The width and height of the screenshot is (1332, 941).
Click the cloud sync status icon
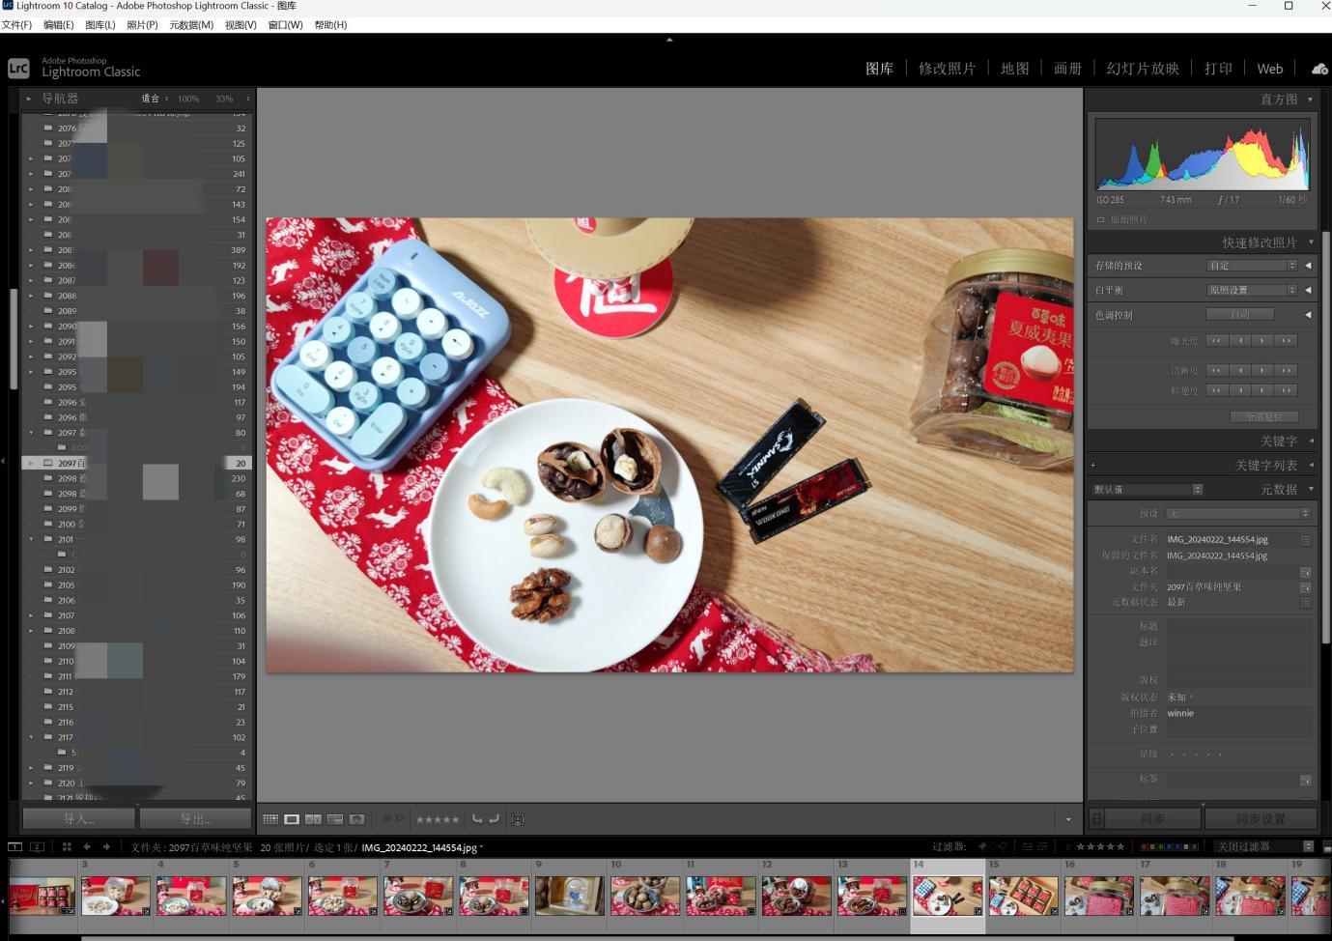(x=1319, y=69)
